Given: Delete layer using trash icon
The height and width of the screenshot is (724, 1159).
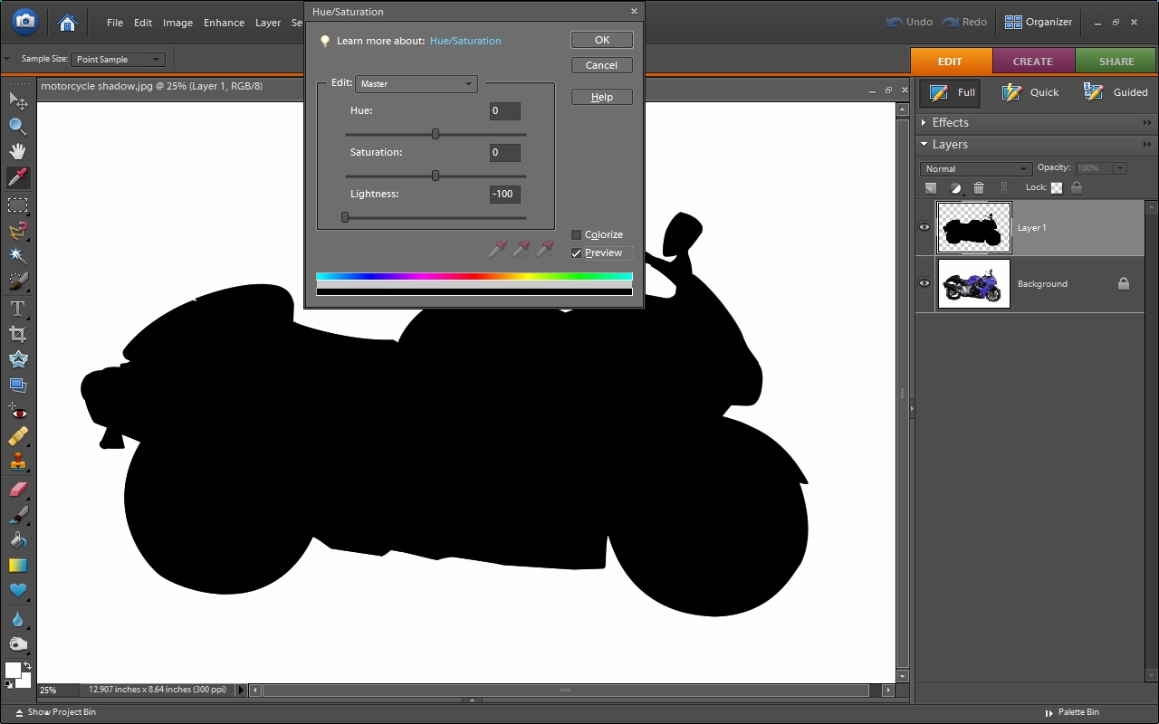Looking at the screenshot, I should click(979, 187).
